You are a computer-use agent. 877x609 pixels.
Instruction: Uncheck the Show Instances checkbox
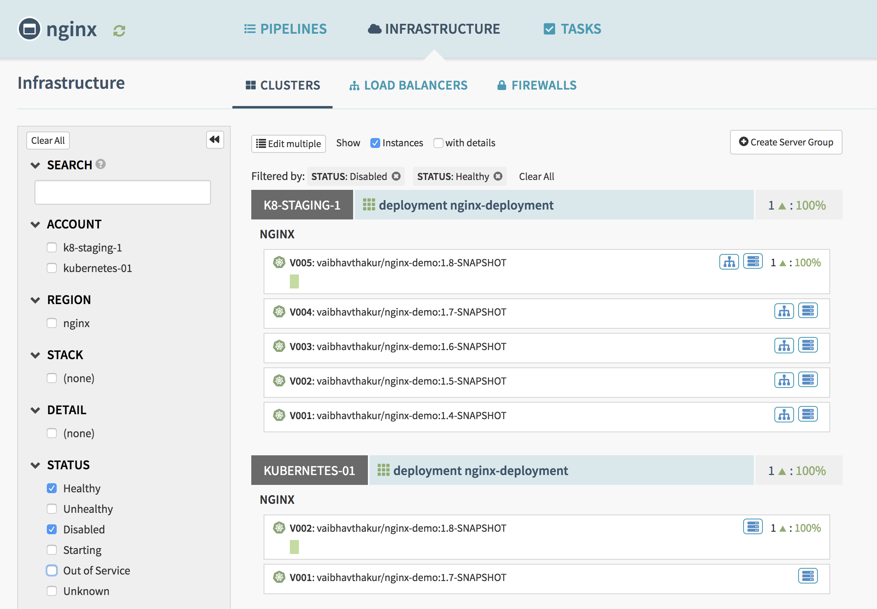coord(375,143)
